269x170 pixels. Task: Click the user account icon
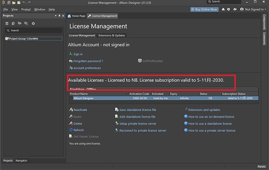[x=242, y=9]
